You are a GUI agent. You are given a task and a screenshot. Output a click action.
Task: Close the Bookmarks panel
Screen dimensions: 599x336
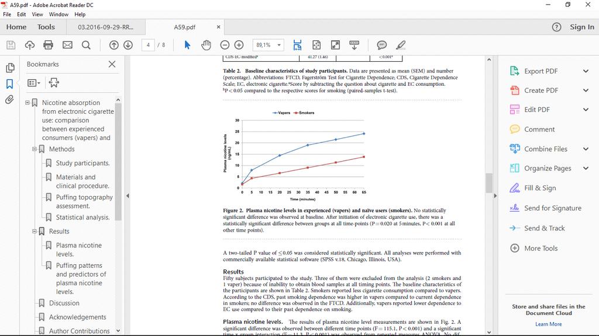click(x=112, y=64)
